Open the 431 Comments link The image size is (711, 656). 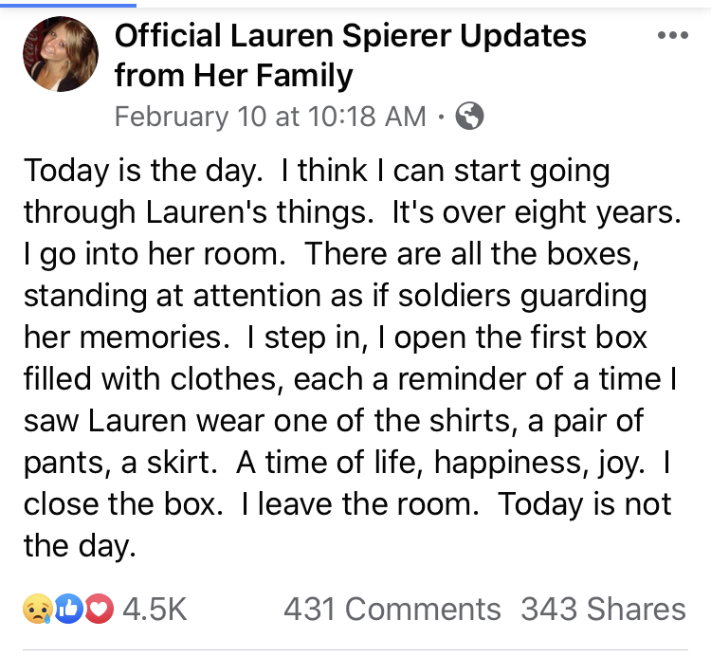click(392, 609)
